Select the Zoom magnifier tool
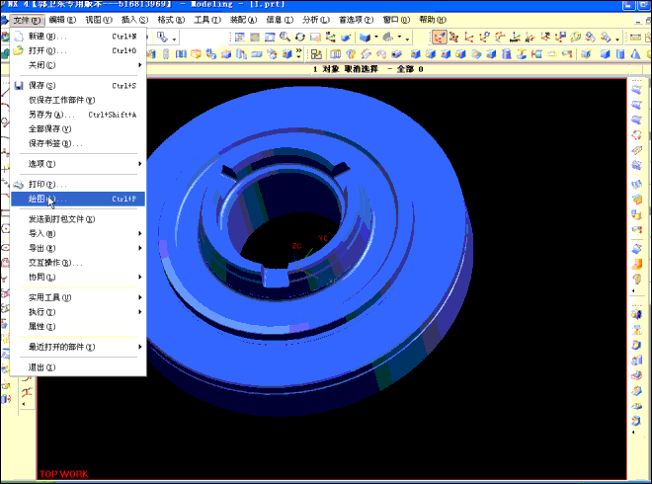The width and height of the screenshot is (652, 484). (285, 38)
